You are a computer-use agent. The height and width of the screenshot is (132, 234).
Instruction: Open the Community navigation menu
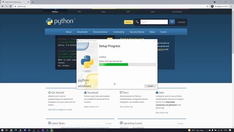(x=118, y=32)
